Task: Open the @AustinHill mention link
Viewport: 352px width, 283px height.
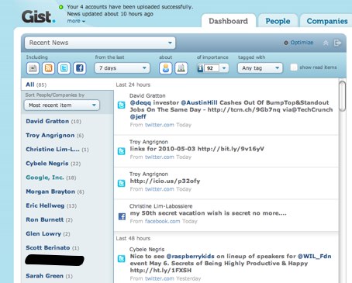Action: (199, 102)
